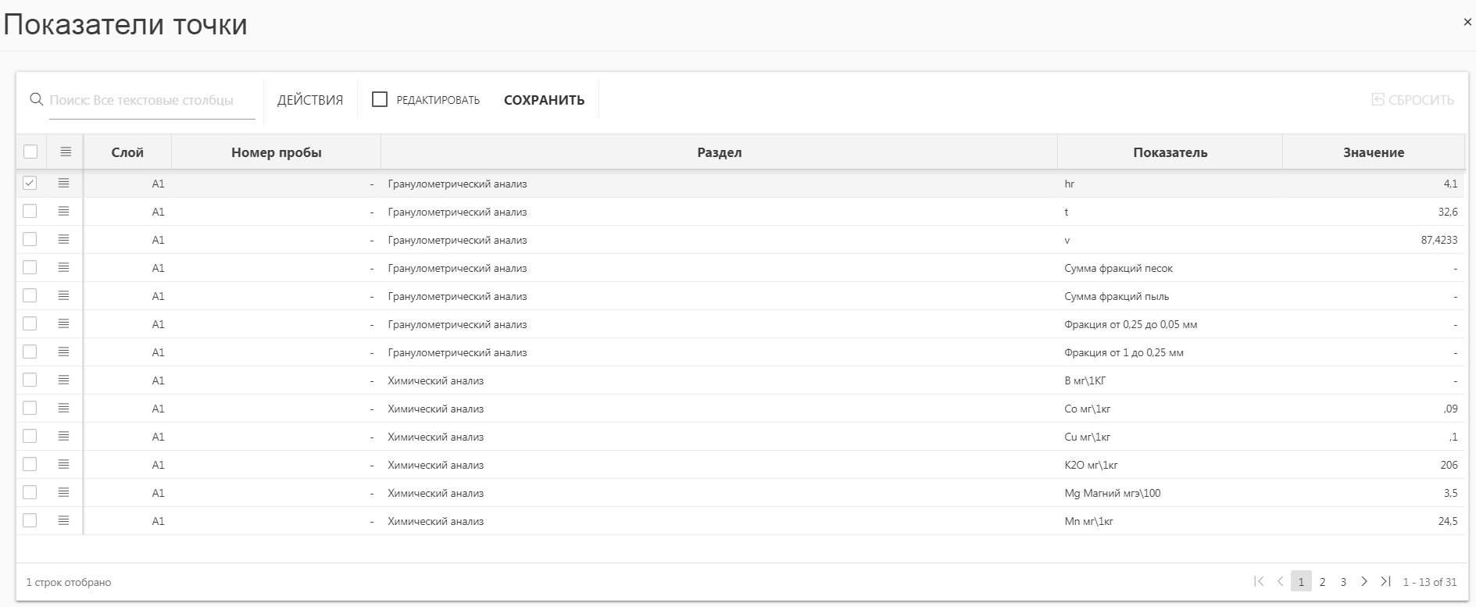Uncheck the hr row checkbox
This screenshot has width=1476, height=607.
(30, 183)
